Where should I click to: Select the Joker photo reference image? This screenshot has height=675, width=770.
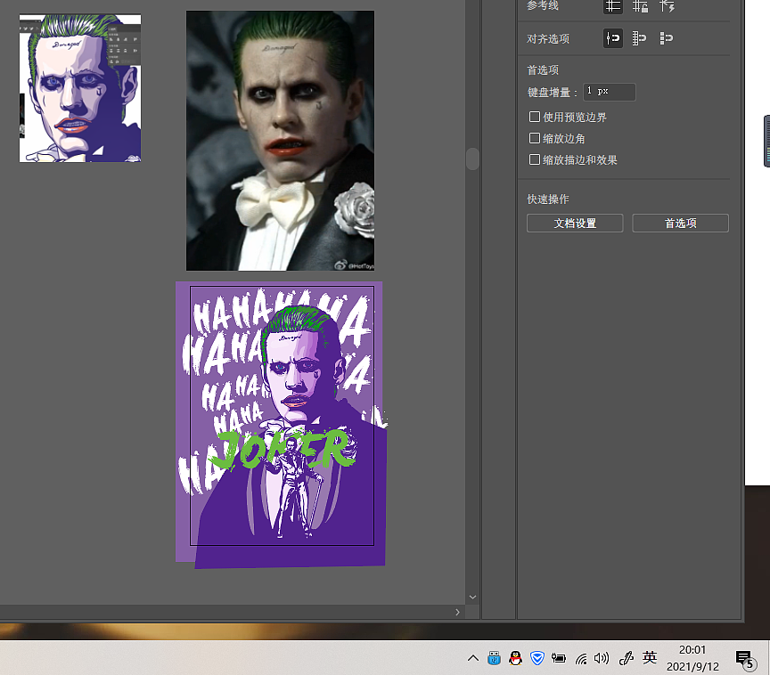click(x=280, y=141)
